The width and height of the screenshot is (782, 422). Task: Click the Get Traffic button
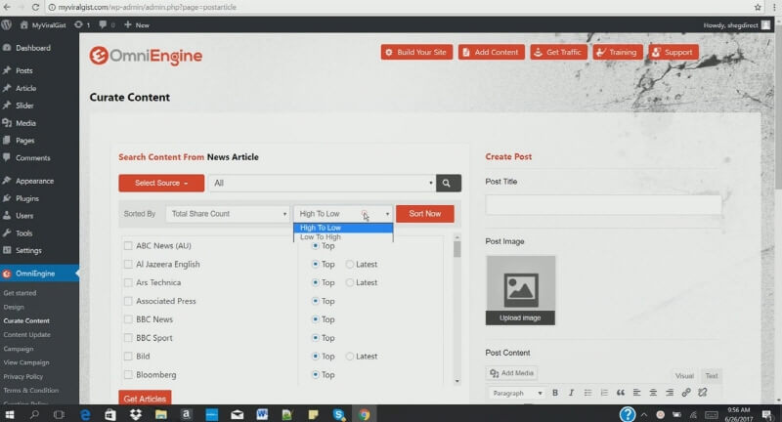tap(558, 52)
